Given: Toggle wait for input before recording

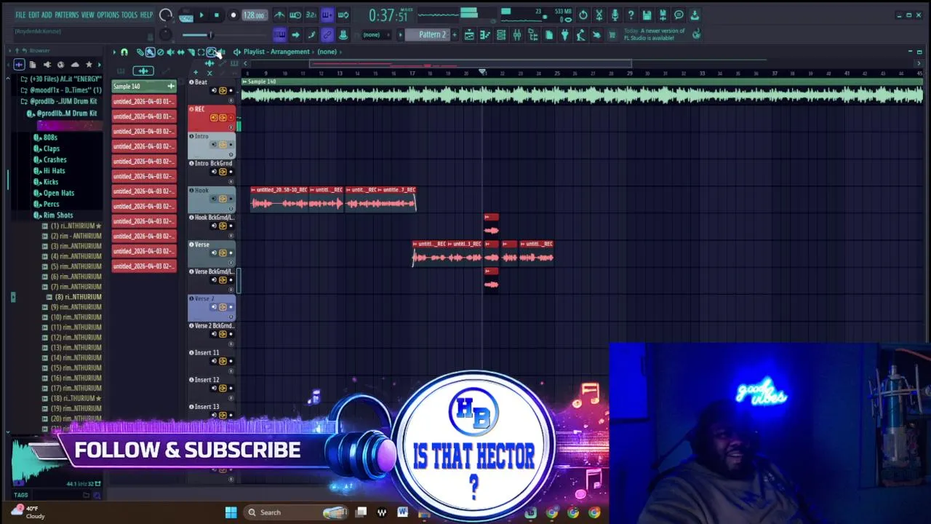Looking at the screenshot, I should pos(295,15).
